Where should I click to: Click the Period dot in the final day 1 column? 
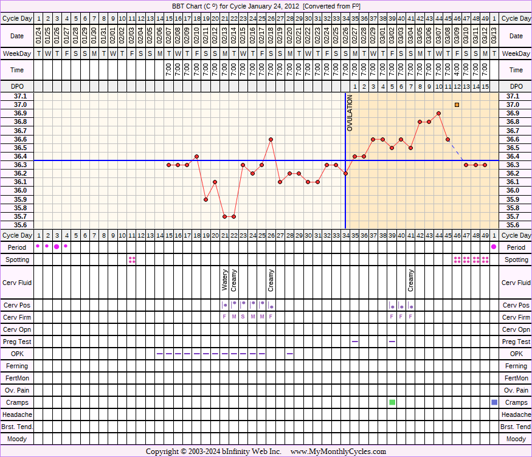(x=494, y=247)
